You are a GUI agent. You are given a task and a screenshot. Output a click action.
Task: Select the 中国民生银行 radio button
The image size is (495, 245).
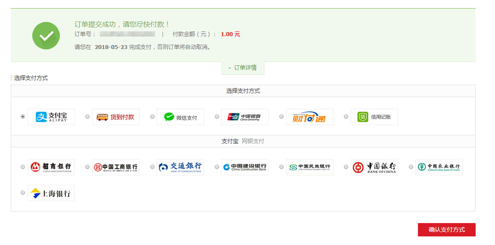click(282, 167)
